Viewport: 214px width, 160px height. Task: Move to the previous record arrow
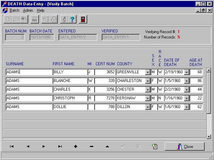(28, 147)
